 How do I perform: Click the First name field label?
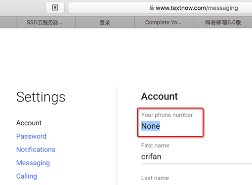[155, 146]
